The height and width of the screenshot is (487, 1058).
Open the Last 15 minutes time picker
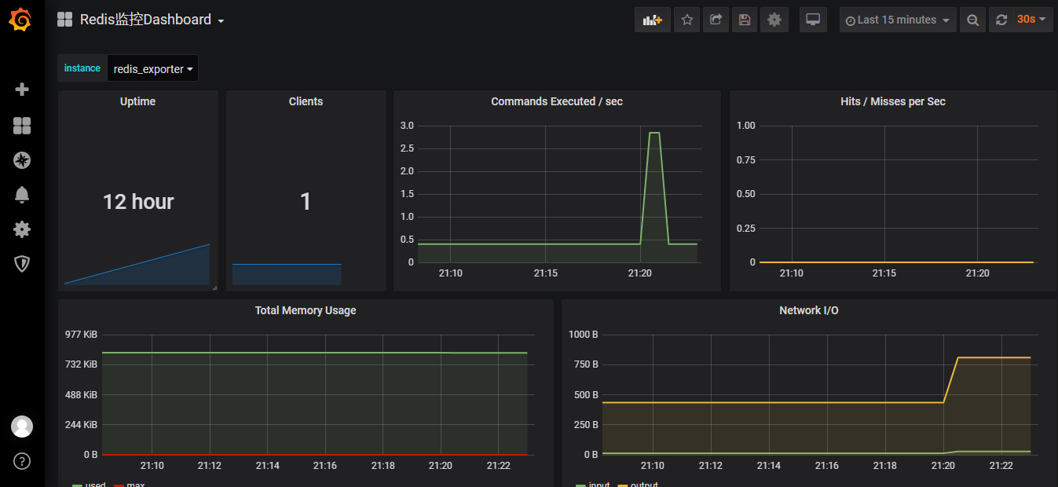(897, 20)
